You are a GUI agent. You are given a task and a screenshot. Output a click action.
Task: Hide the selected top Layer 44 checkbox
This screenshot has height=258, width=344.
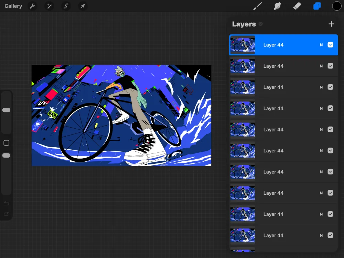click(x=330, y=45)
